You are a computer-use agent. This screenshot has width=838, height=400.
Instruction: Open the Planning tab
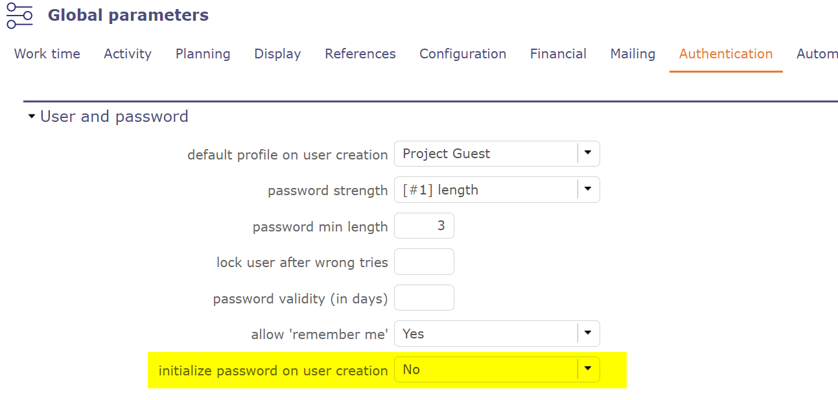pos(203,54)
